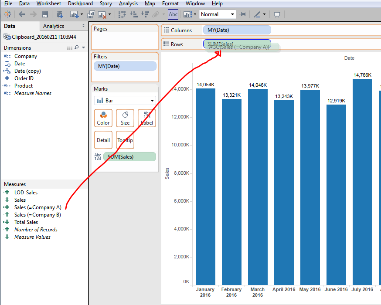381x305 pixels.
Task: Select the Sales measure
Action: (20, 200)
